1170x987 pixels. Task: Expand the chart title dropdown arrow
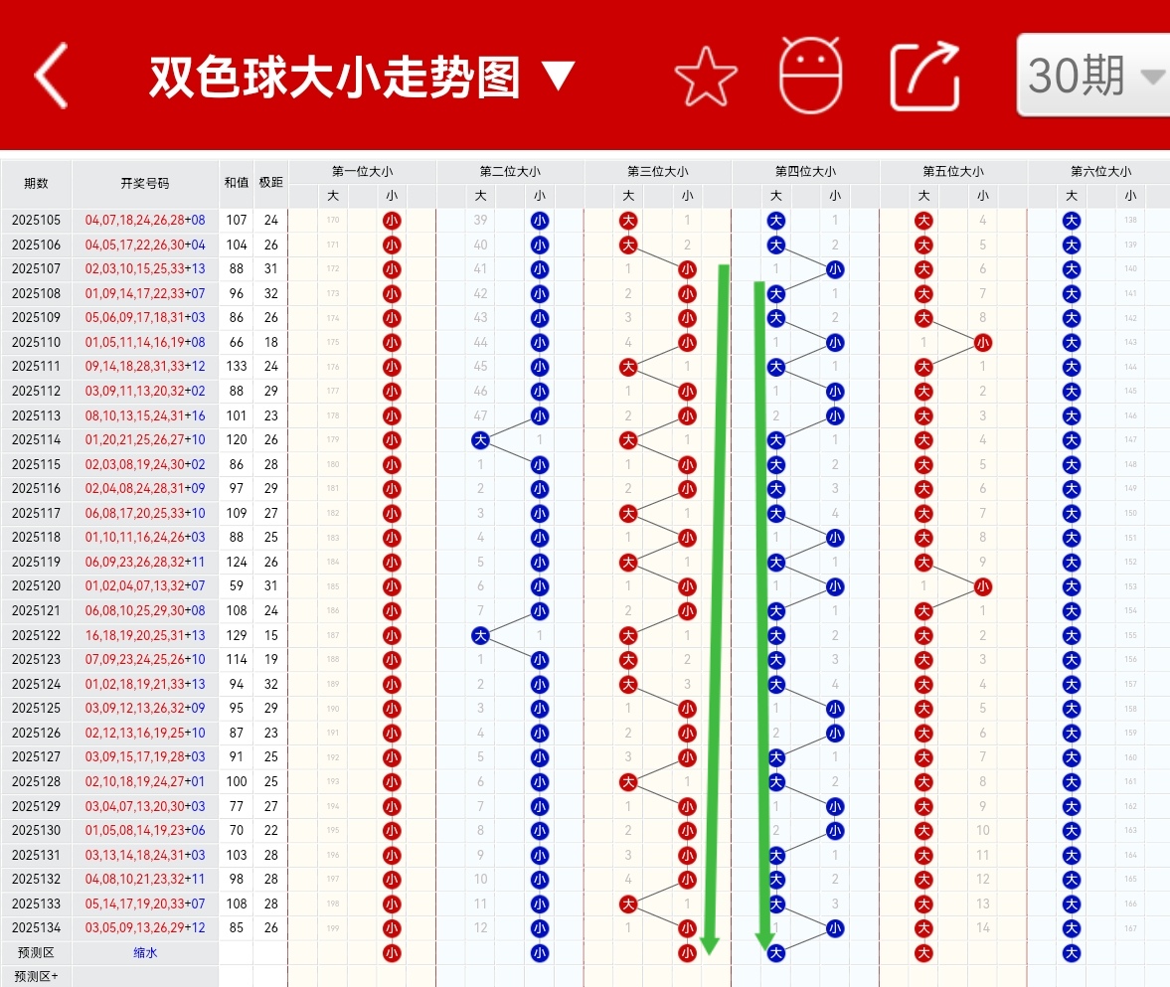coord(558,74)
